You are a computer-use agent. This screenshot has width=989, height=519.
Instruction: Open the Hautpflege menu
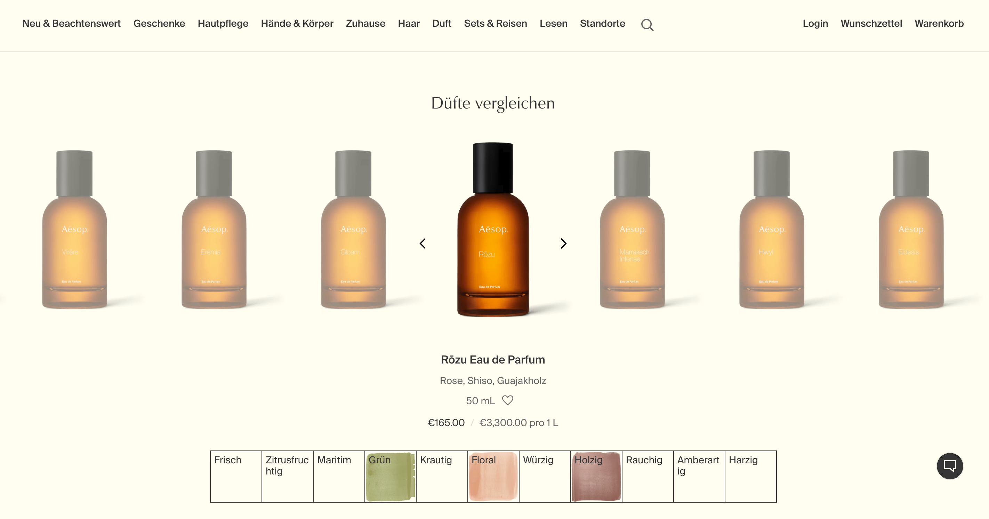coord(223,23)
